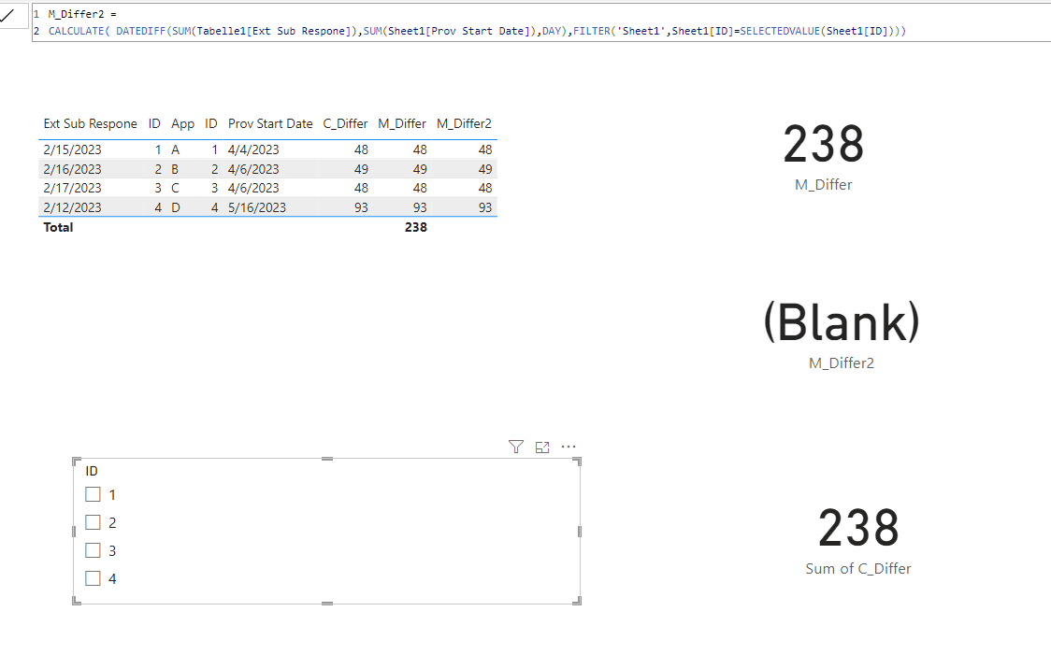Image resolution: width=1051 pixels, height=654 pixels.
Task: Select the 4/4/2023 Prov Start Date cell
Action: pyautogui.click(x=253, y=149)
